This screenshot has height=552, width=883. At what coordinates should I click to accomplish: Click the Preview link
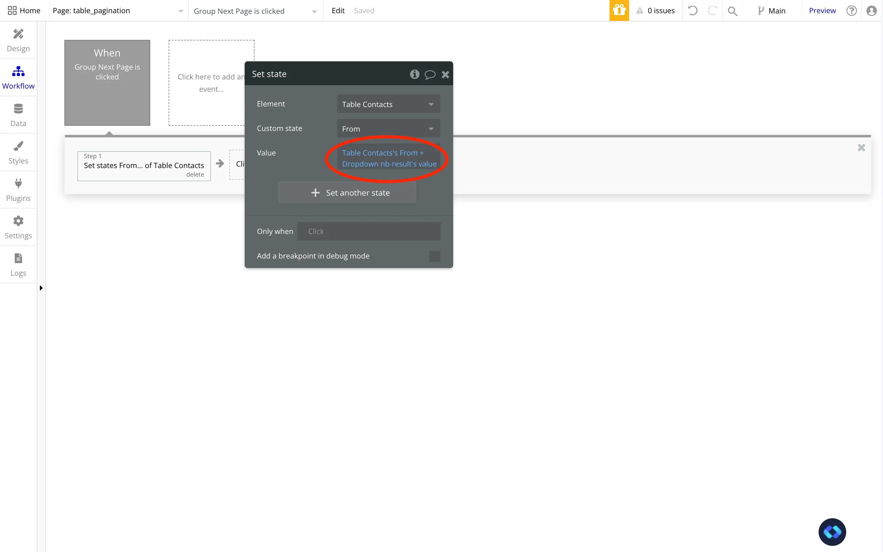(x=822, y=11)
